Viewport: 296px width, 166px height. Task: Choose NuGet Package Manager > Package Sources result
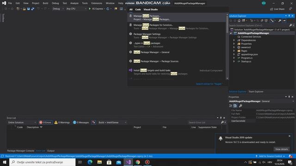pyautogui.click(x=177, y=61)
